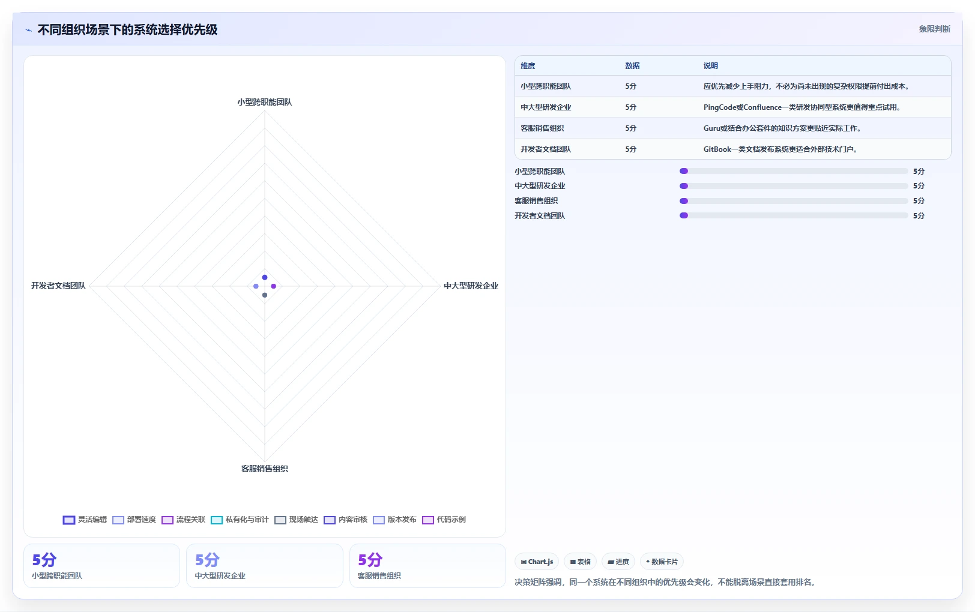Viewport: 975px width, 612px height.
Task: Click 5分 value beside 中大型研发企业 progress bar
Action: [x=919, y=186]
